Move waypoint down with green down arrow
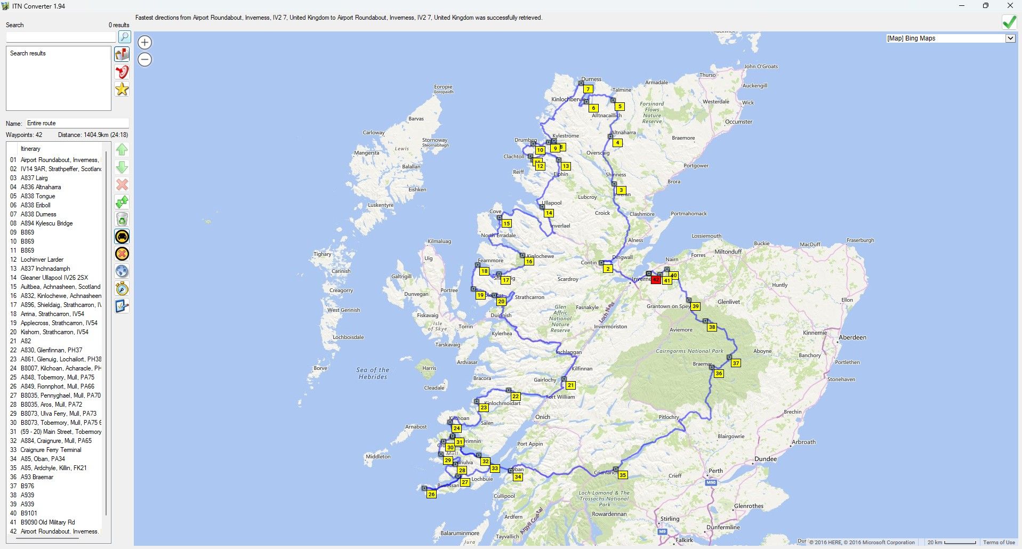 pyautogui.click(x=122, y=167)
